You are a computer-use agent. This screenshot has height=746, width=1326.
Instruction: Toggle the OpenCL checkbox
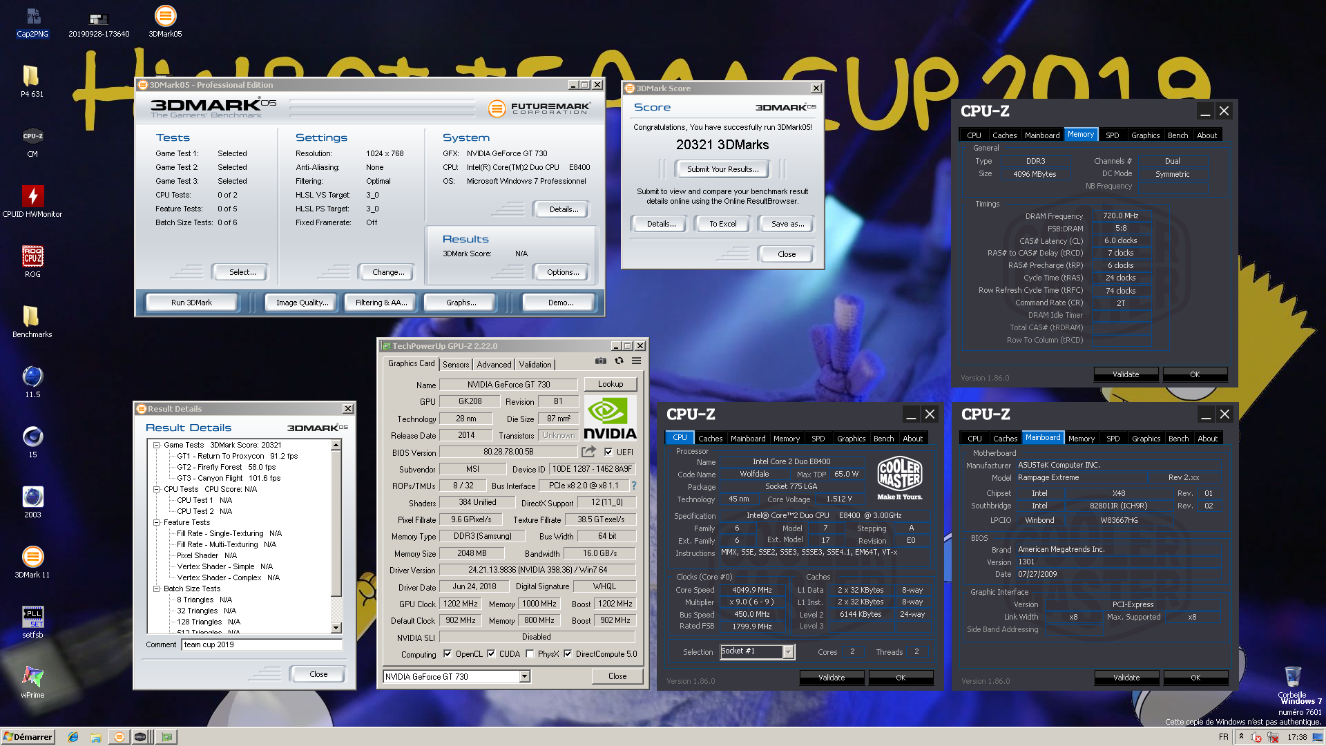coord(448,654)
